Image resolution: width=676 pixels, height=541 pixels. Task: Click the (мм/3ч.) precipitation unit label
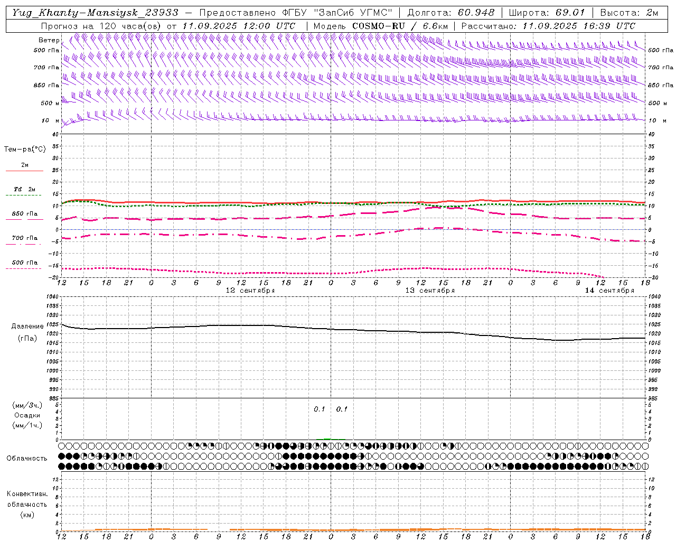[27, 405]
